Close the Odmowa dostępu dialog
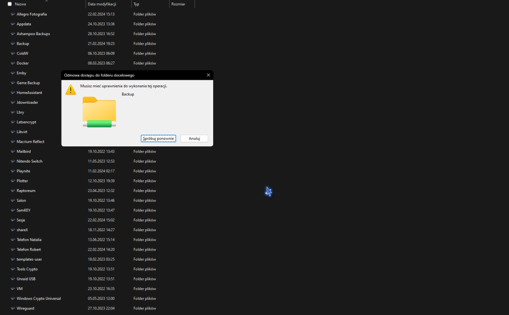The image size is (509, 315). pyautogui.click(x=208, y=75)
